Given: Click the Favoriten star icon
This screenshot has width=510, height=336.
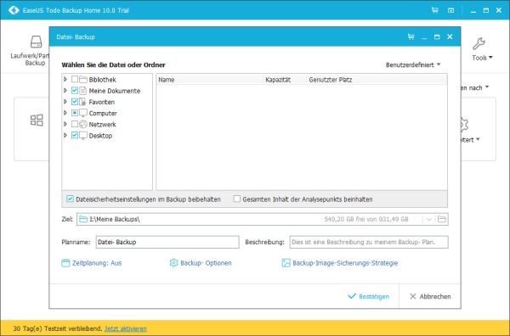Looking at the screenshot, I should pos(83,102).
